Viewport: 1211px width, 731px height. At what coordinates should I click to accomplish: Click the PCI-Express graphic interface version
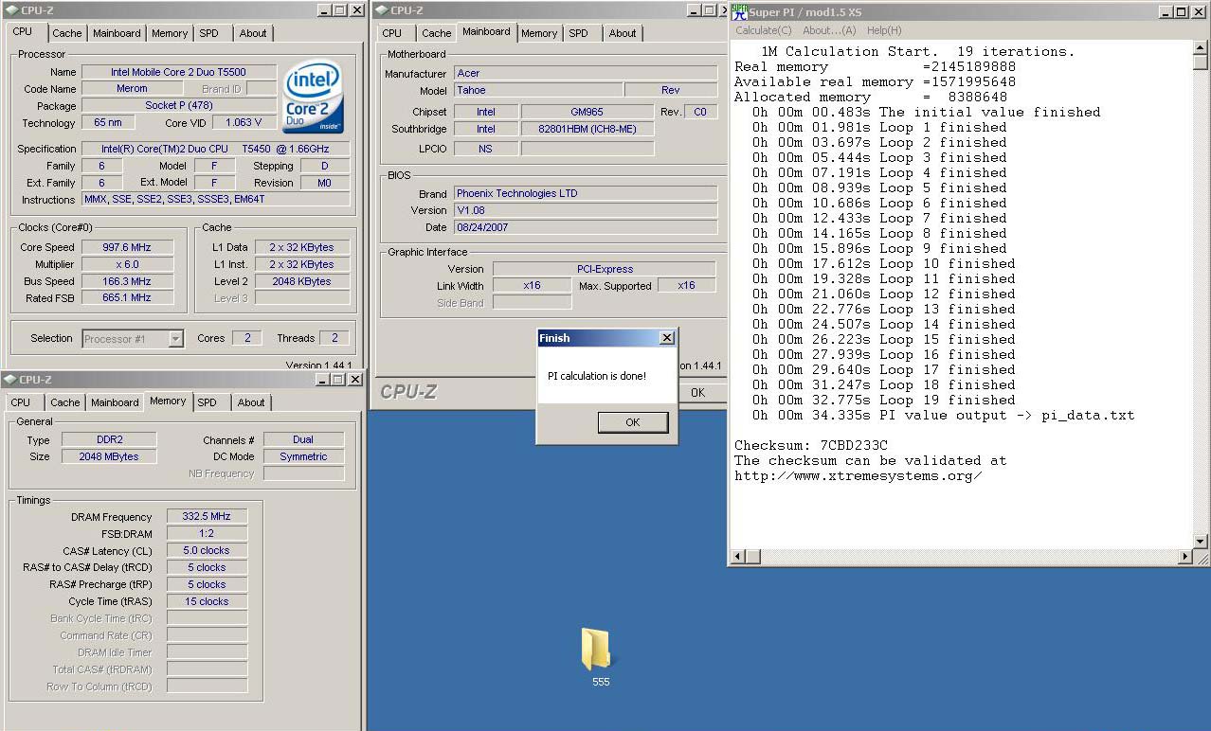605,269
